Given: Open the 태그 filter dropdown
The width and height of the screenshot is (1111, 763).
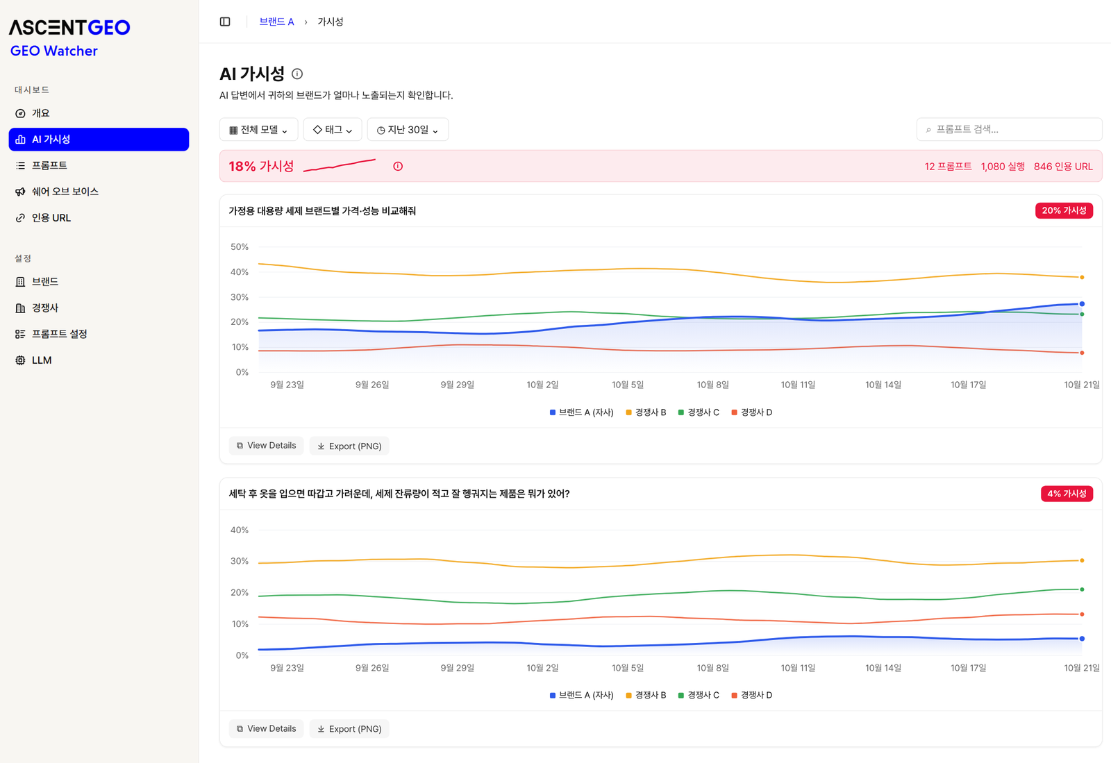Looking at the screenshot, I should tap(333, 130).
